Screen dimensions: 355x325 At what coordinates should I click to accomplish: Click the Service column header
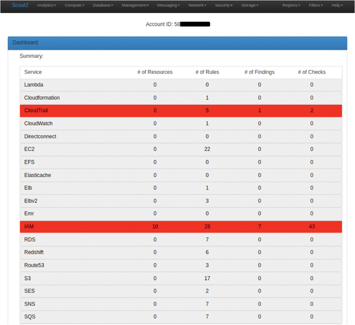(x=33, y=72)
